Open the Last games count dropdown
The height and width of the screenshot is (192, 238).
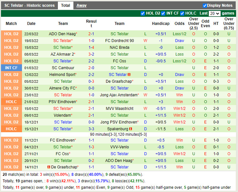[214, 13]
